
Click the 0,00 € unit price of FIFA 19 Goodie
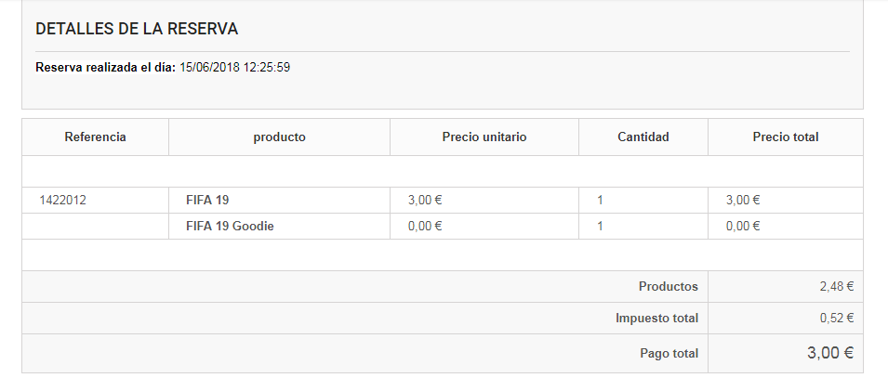tap(425, 226)
